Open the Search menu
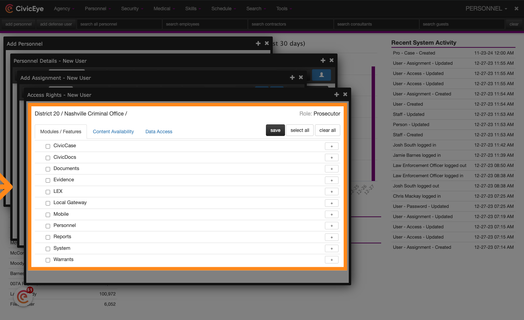This screenshot has height=320, width=524. 256,9
